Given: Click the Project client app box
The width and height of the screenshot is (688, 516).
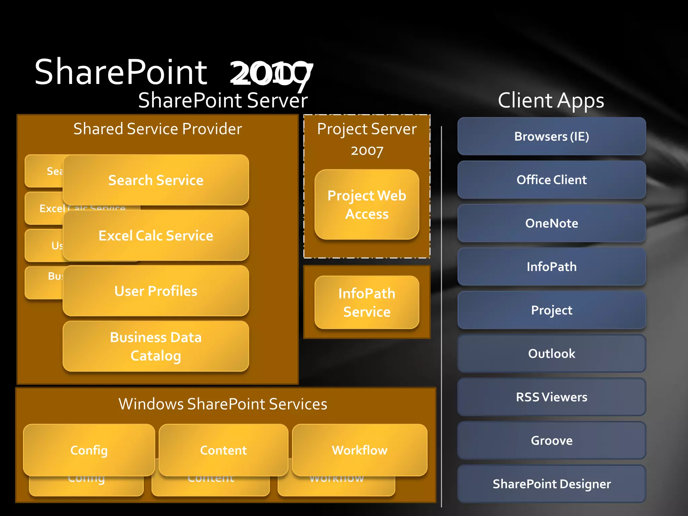Looking at the screenshot, I should tap(551, 310).
